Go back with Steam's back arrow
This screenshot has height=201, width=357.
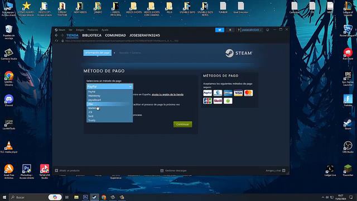(x=56, y=35)
